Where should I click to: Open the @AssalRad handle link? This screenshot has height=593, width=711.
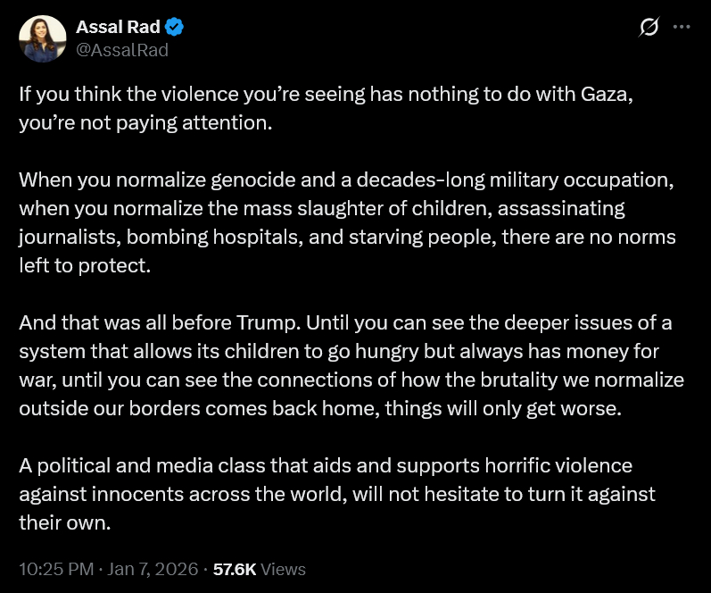pyautogui.click(x=122, y=50)
